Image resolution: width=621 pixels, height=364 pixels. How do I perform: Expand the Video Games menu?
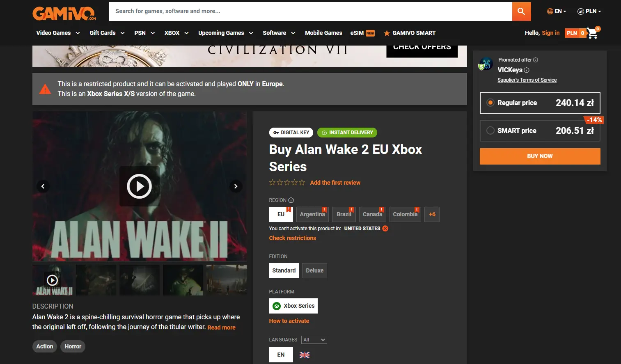(x=58, y=33)
